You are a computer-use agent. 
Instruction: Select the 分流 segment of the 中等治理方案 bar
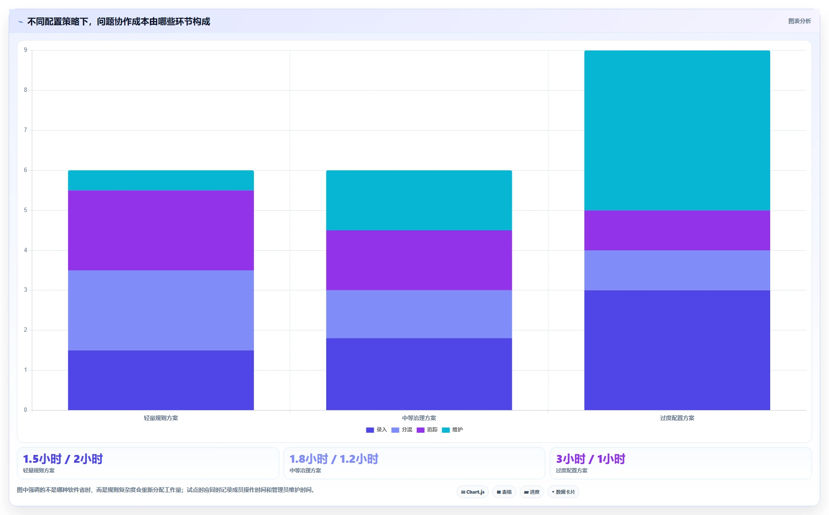point(419,314)
